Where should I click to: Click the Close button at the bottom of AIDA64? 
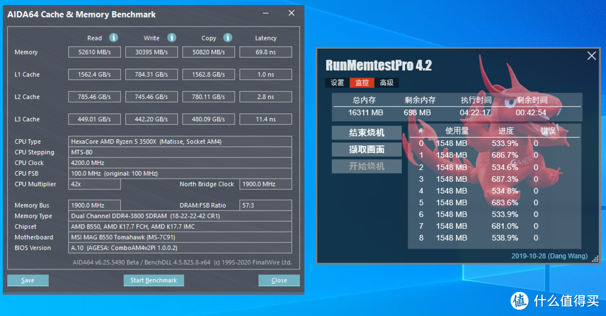coord(279,280)
